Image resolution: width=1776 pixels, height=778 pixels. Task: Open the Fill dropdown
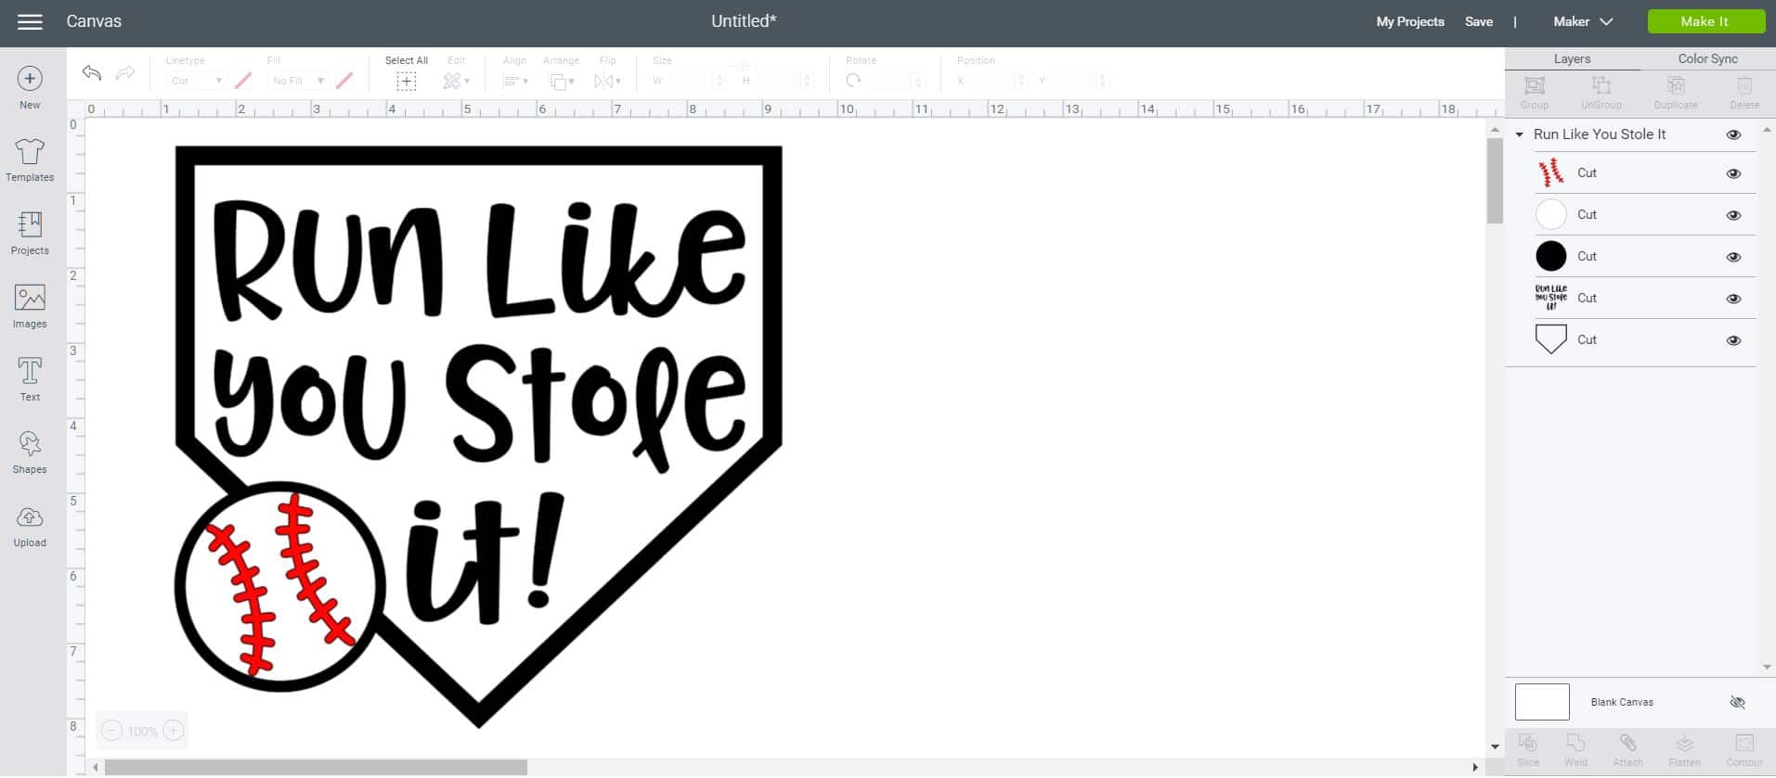pos(297,81)
